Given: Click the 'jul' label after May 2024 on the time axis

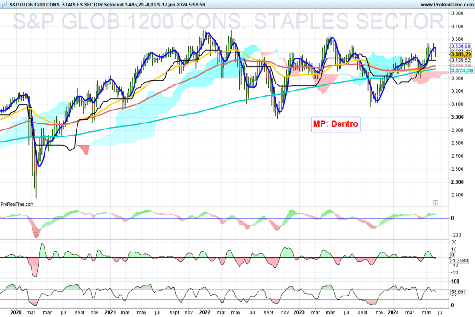Looking at the screenshot, I should 441,312.
